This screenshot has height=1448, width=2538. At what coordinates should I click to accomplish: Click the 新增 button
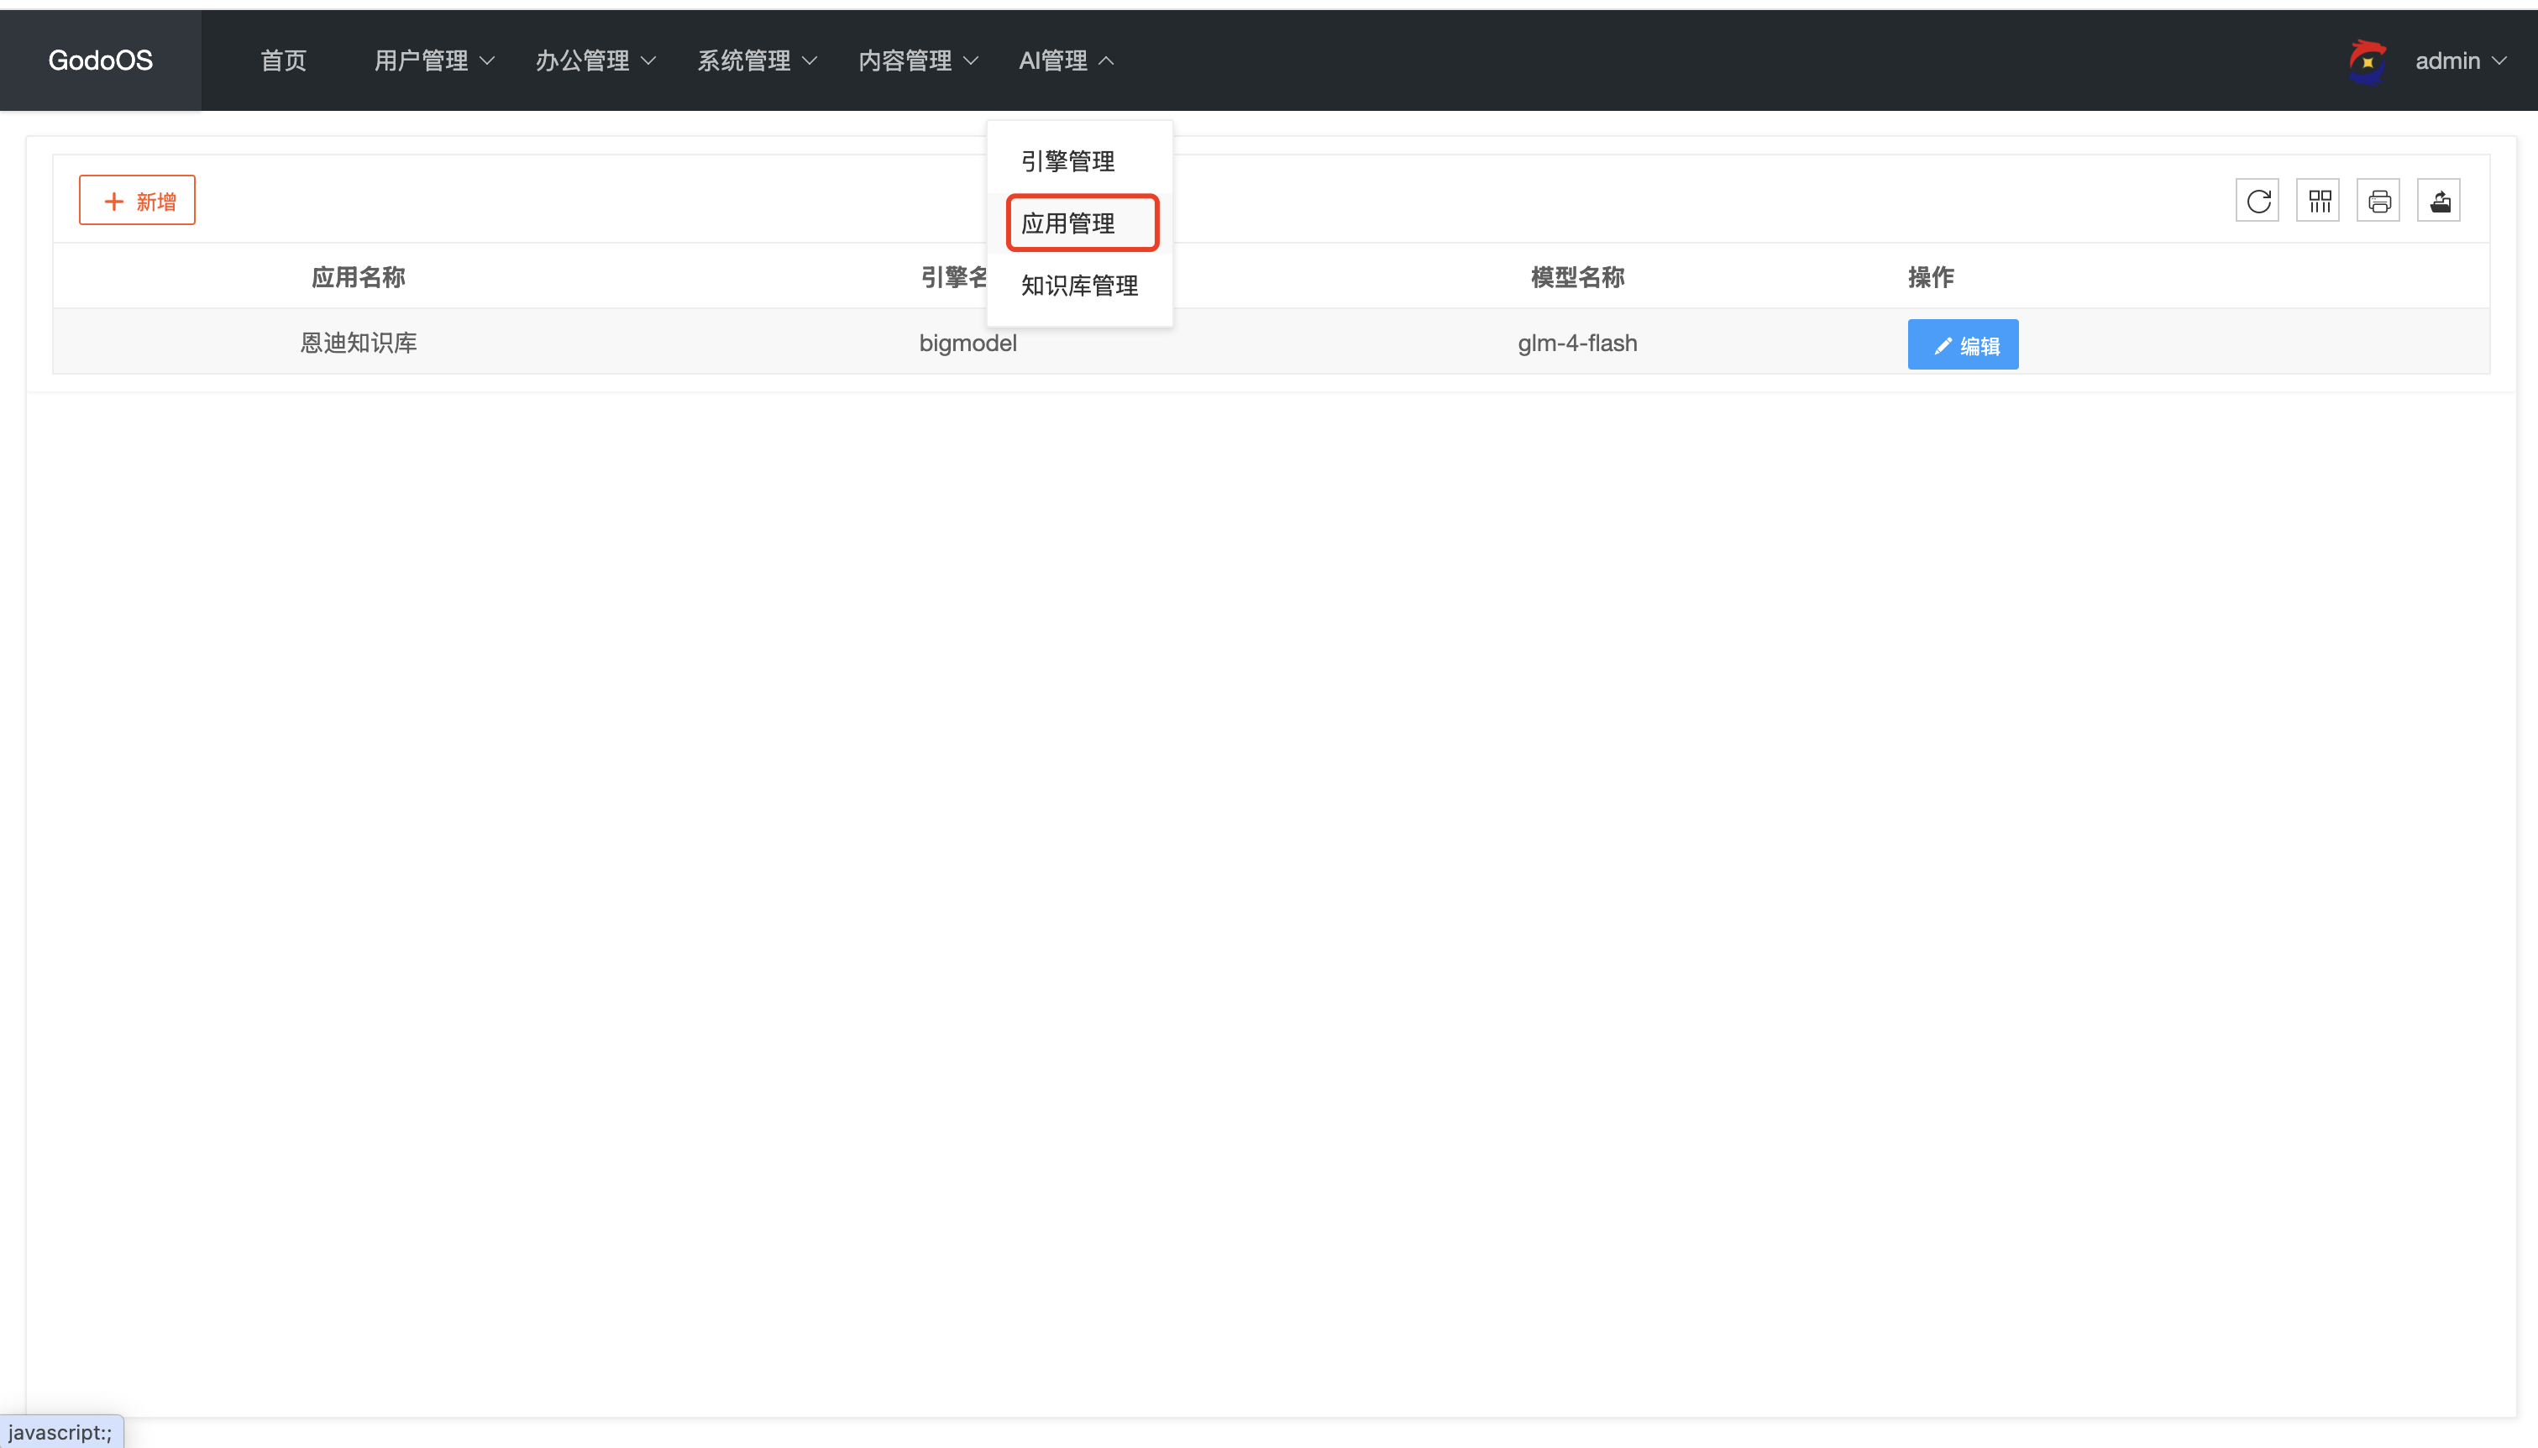pos(137,200)
